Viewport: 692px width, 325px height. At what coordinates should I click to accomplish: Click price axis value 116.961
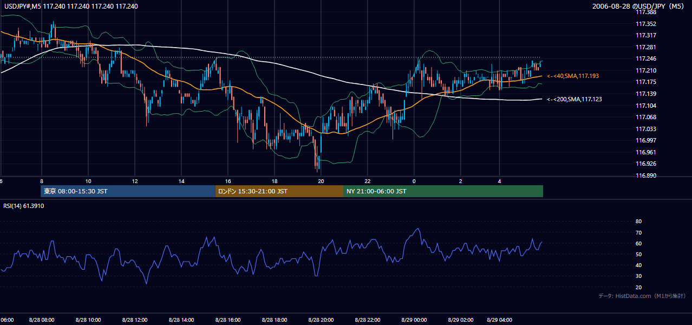tap(645, 152)
